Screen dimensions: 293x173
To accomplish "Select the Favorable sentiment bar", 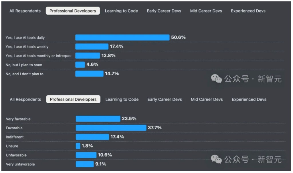I will click(111, 128).
